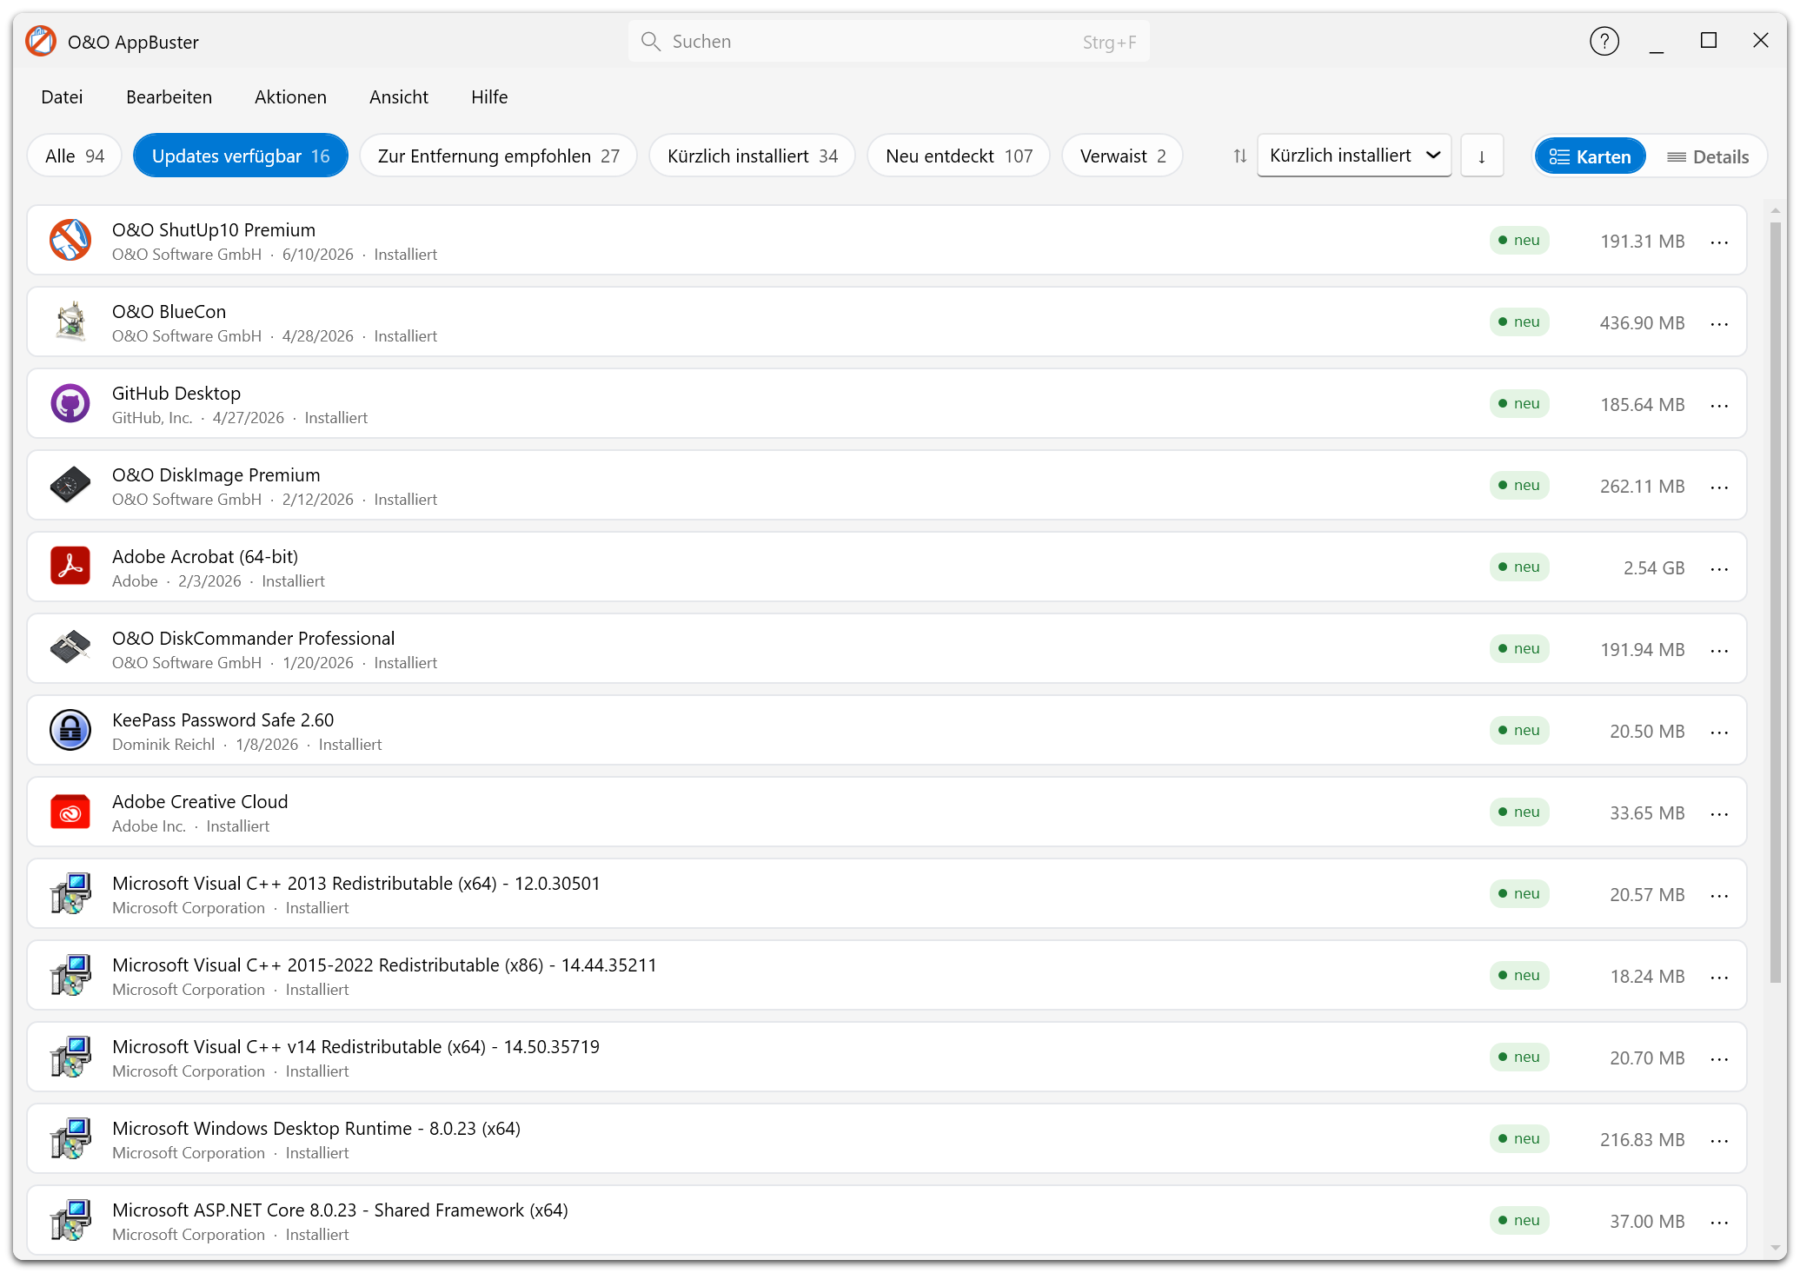1800x1273 pixels.
Task: Open more options for O&O DiskImage Premium
Action: pyautogui.click(x=1719, y=487)
